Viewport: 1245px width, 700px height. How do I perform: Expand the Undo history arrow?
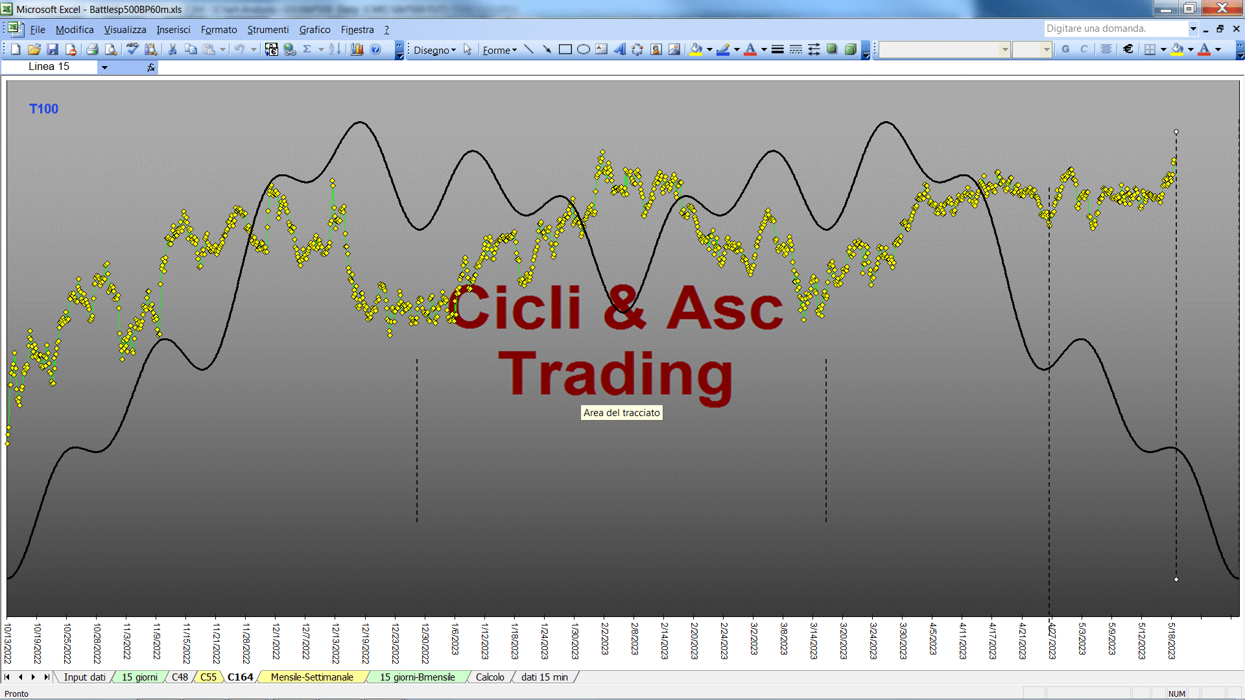coord(254,50)
